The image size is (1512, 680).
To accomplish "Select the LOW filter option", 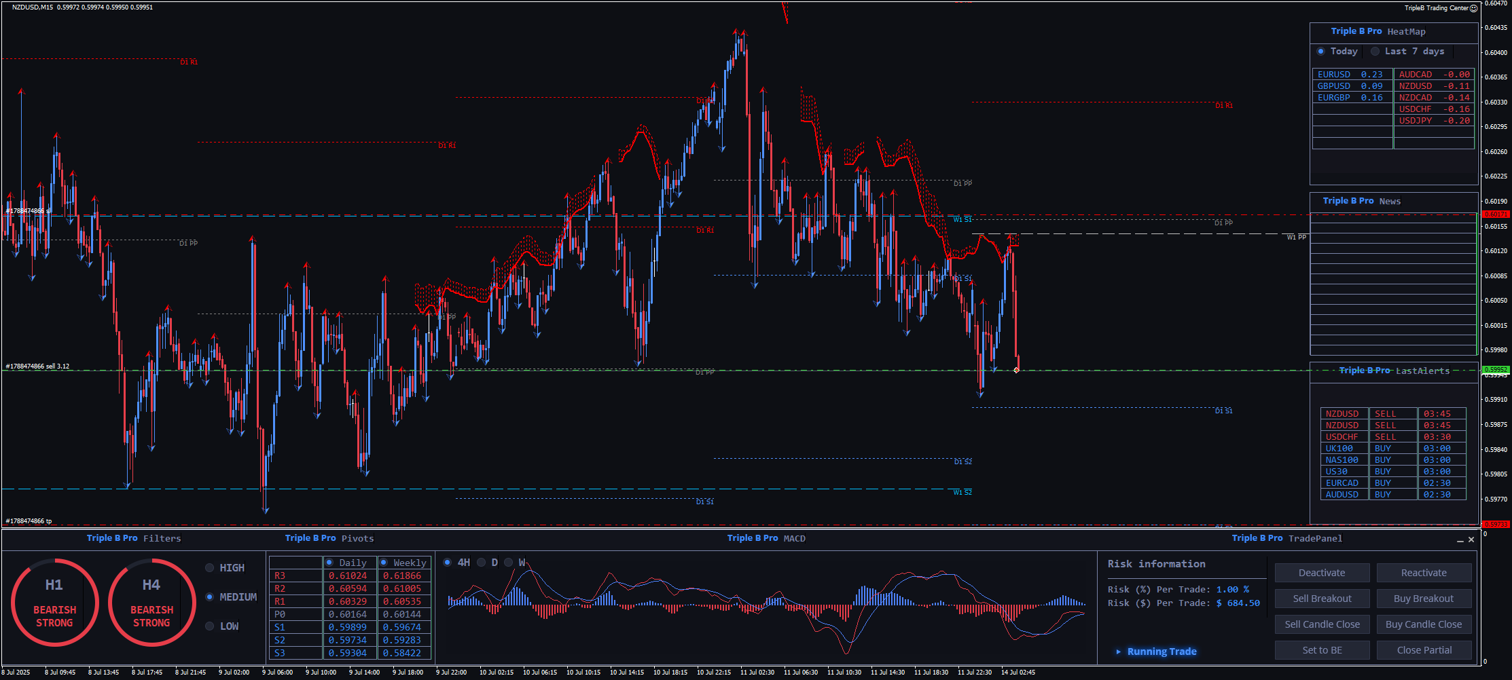I will point(210,626).
